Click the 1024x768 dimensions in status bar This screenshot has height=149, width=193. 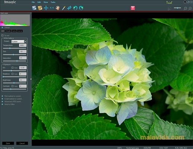coord(147,148)
